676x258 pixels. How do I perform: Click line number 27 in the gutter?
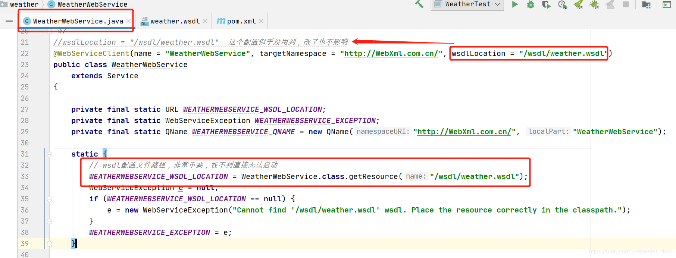tap(25, 109)
